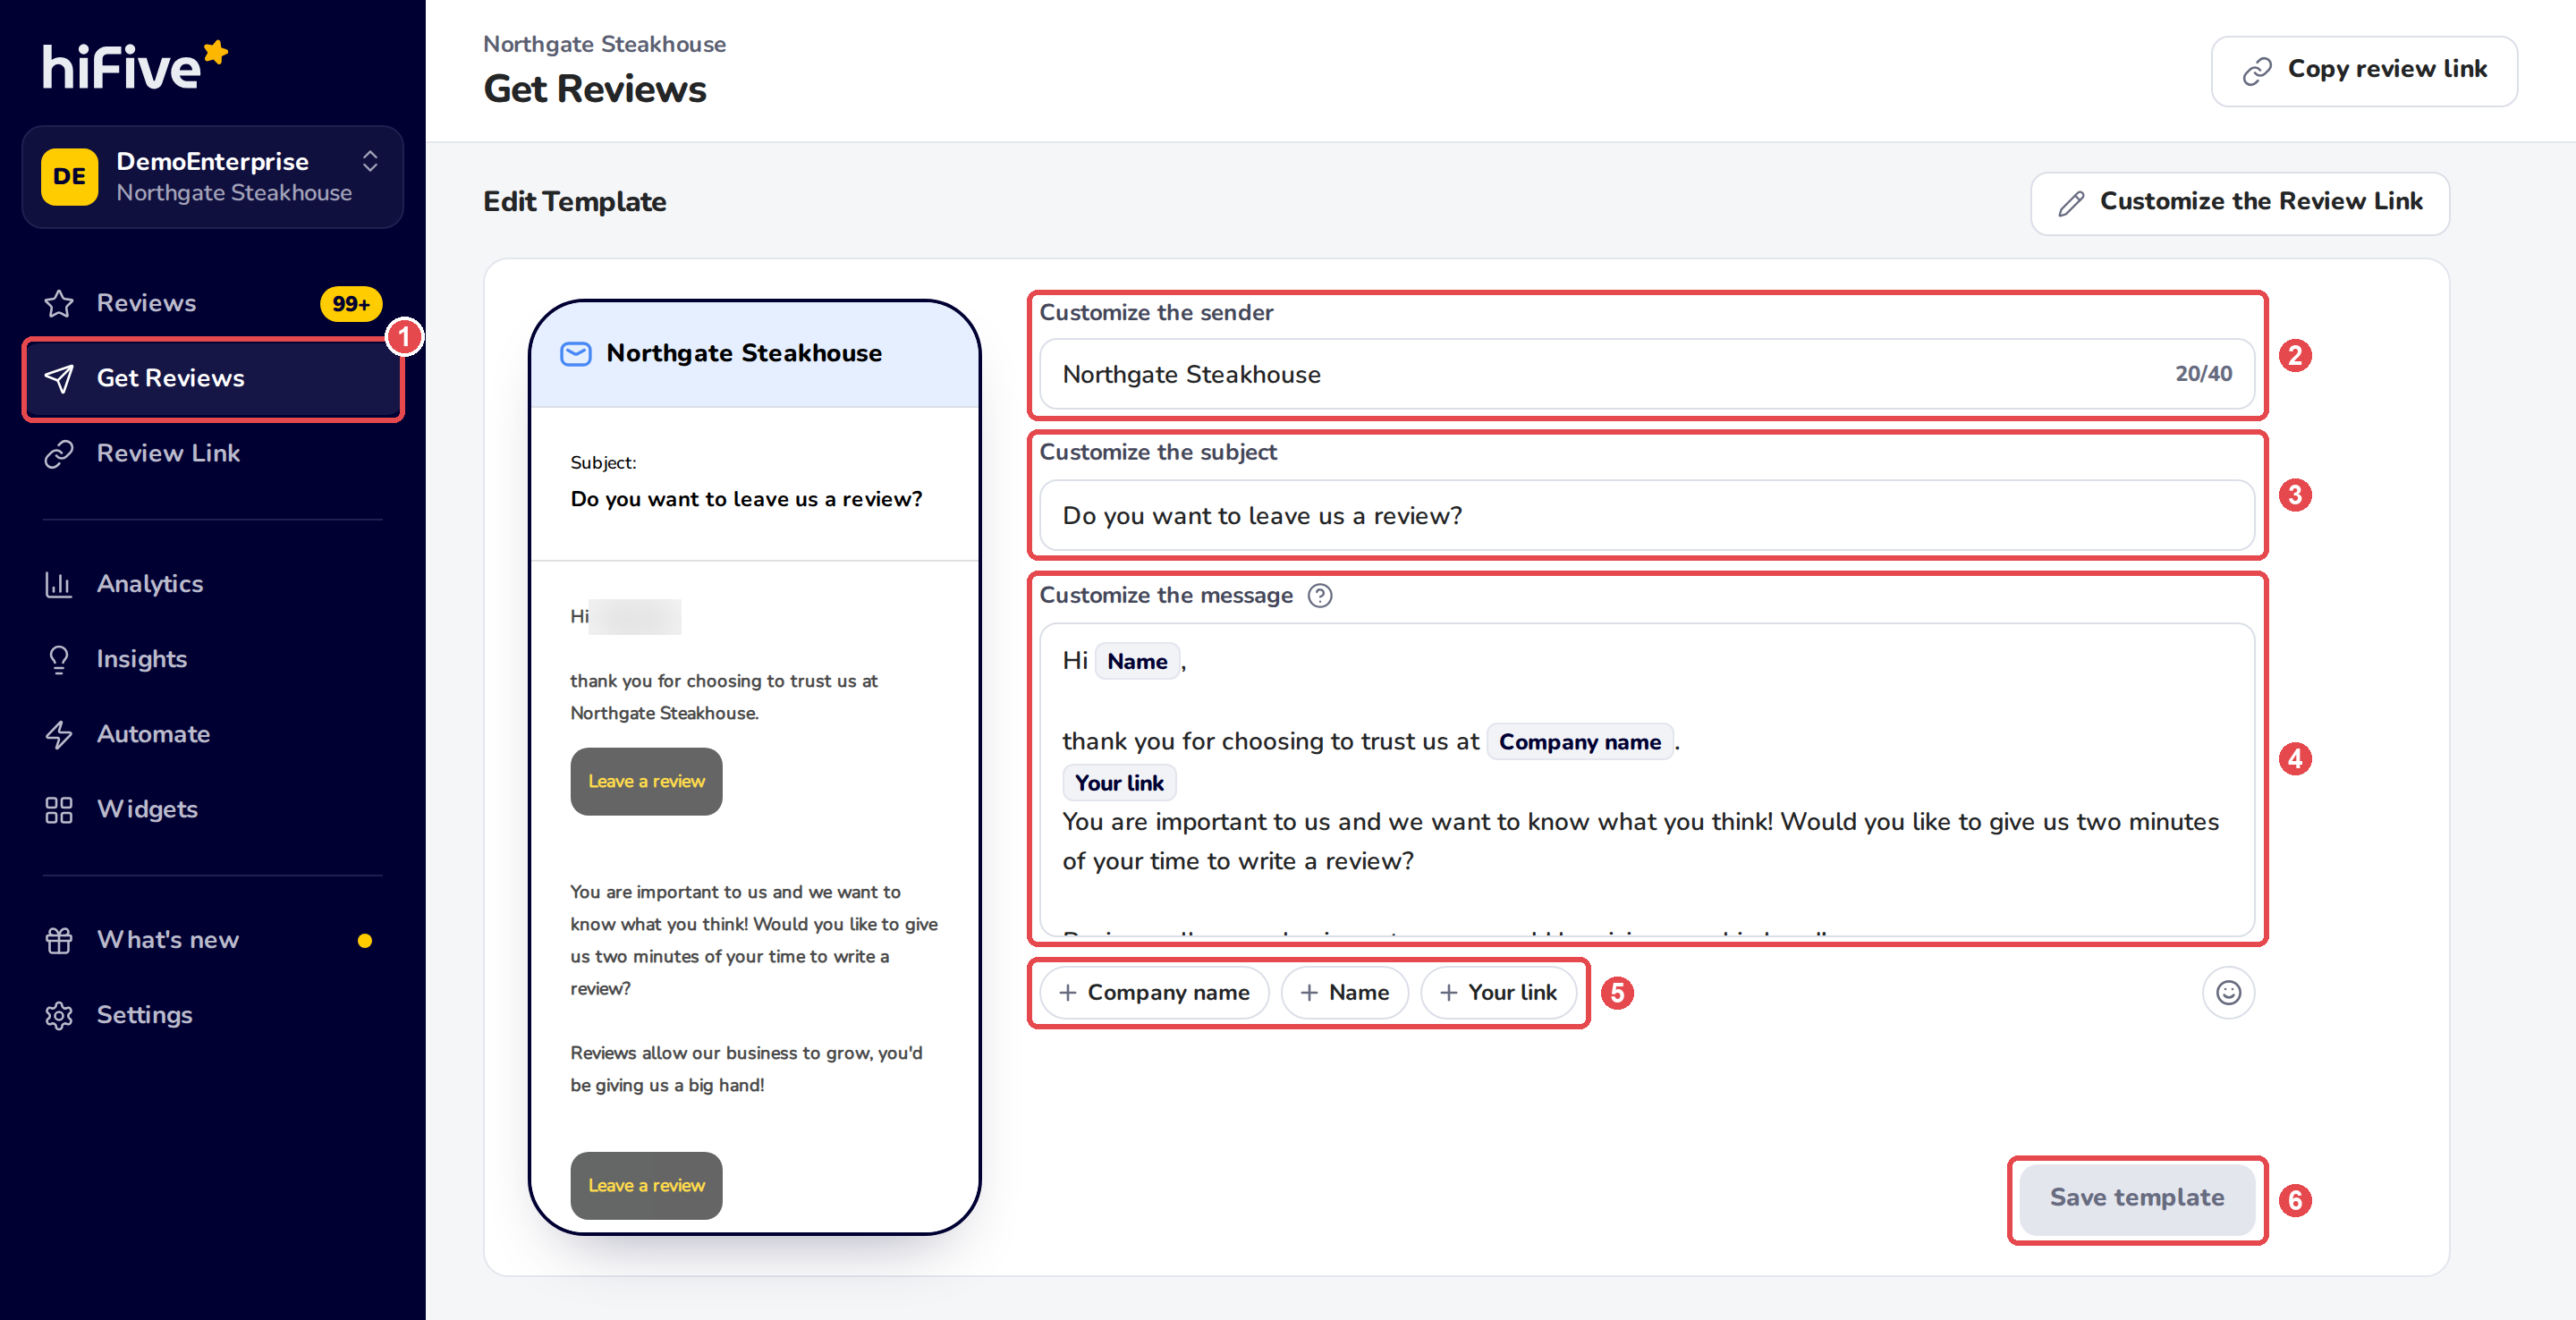Open Reviews in the sidebar
2576x1320 pixels.
(x=212, y=303)
